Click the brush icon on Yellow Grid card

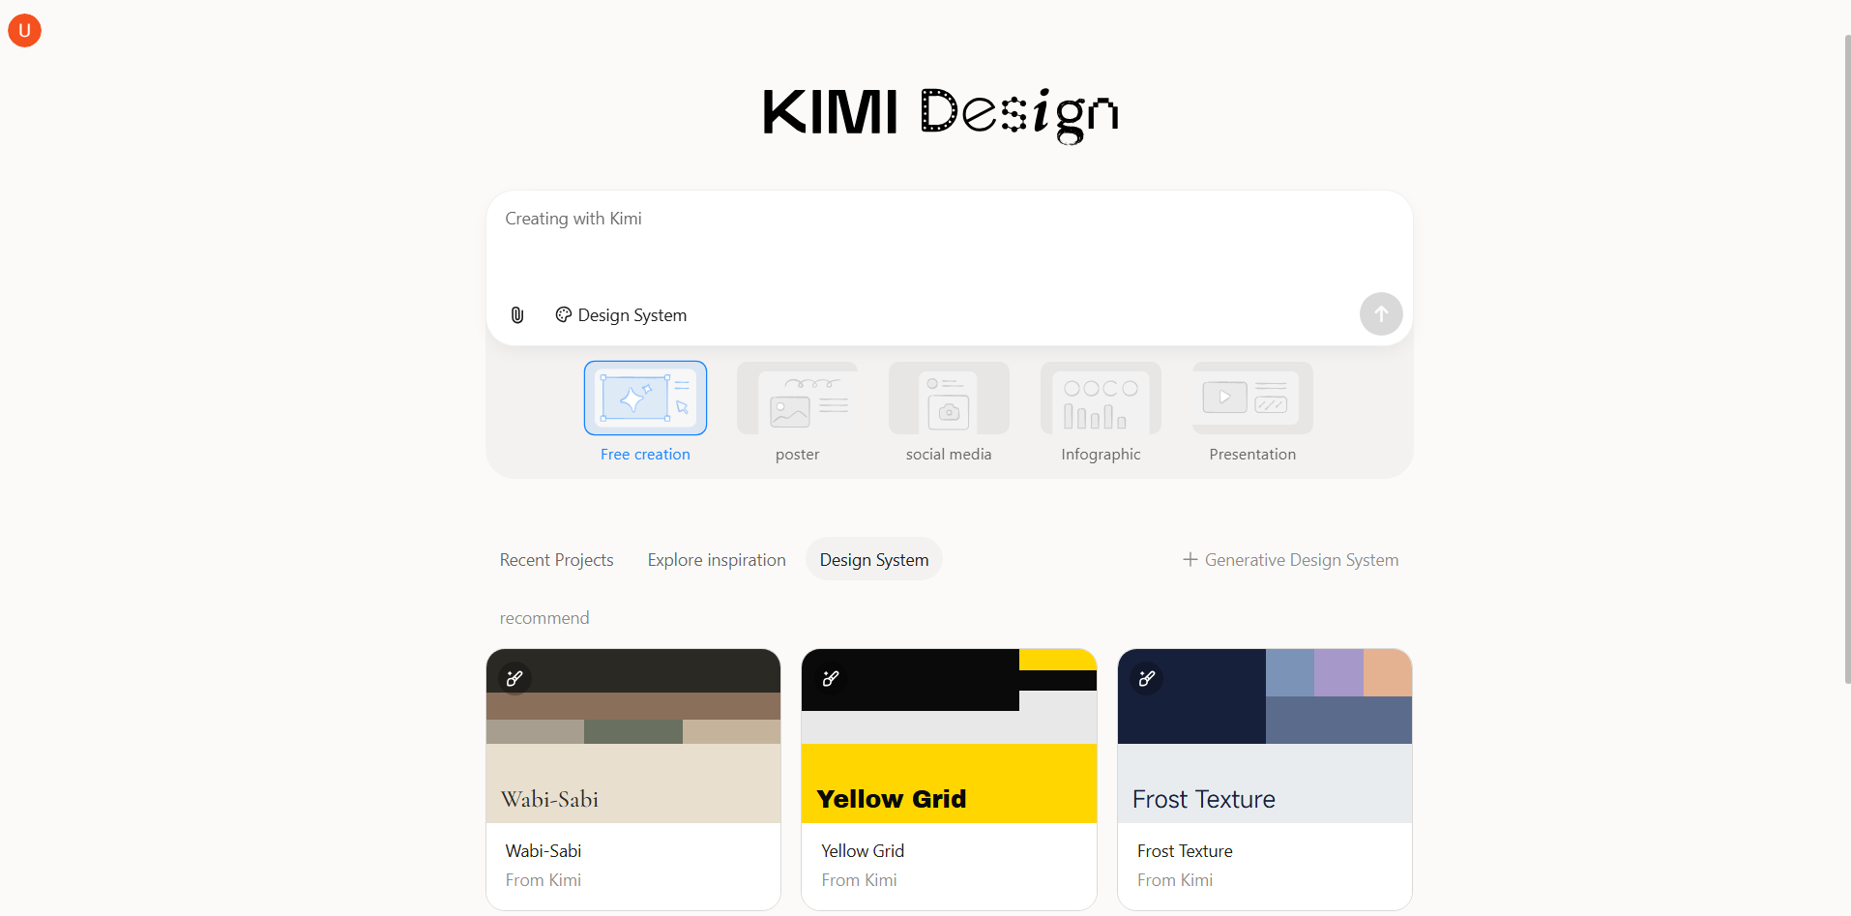[x=831, y=678]
